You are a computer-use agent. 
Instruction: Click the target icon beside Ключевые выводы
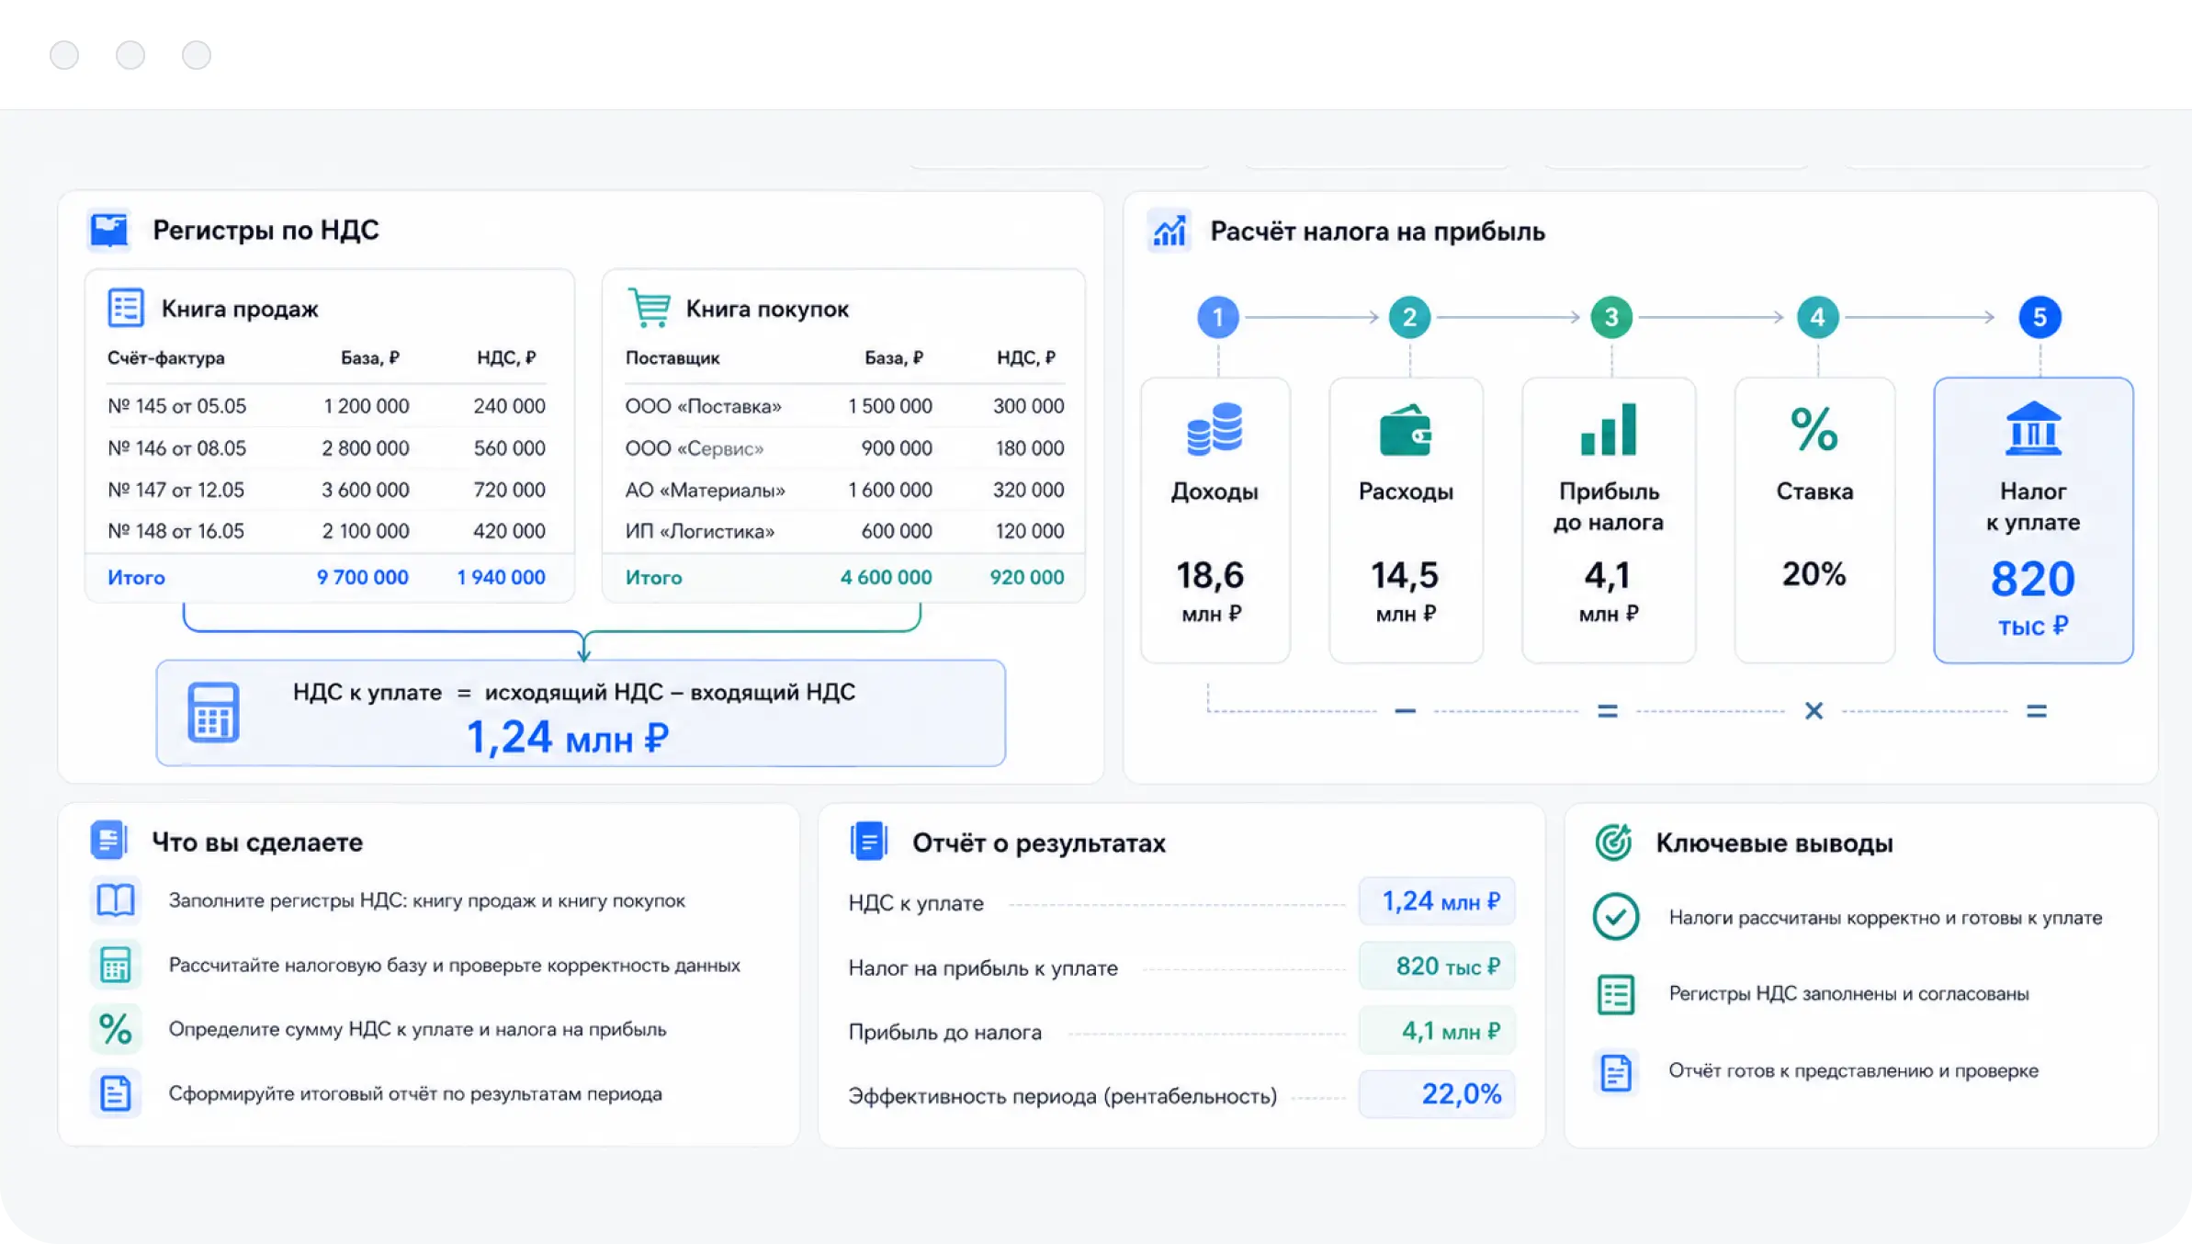tap(1613, 843)
